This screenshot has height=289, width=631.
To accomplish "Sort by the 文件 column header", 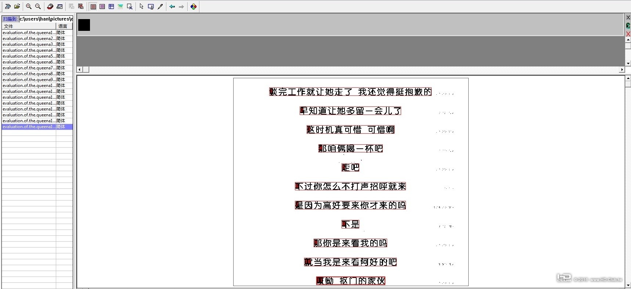I will tap(29, 26).
